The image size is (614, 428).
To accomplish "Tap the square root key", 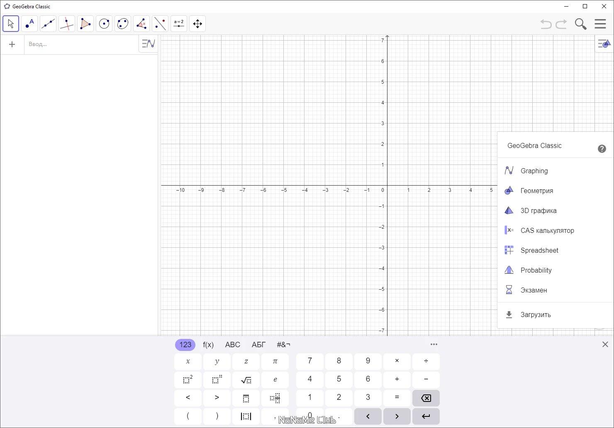I will (x=246, y=380).
